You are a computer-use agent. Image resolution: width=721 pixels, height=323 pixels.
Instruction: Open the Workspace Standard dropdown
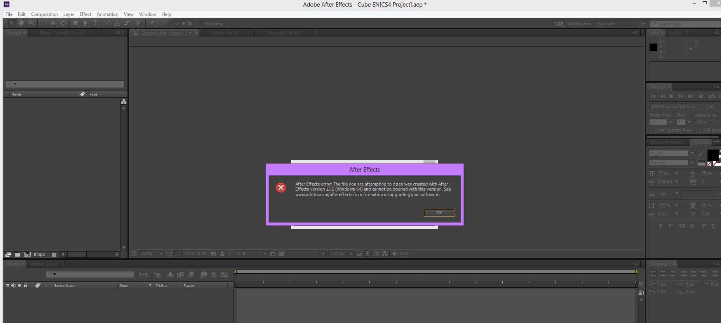pyautogui.click(x=620, y=24)
